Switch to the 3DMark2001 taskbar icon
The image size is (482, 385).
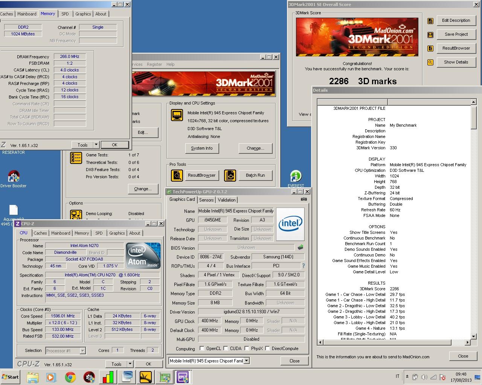click(146, 377)
